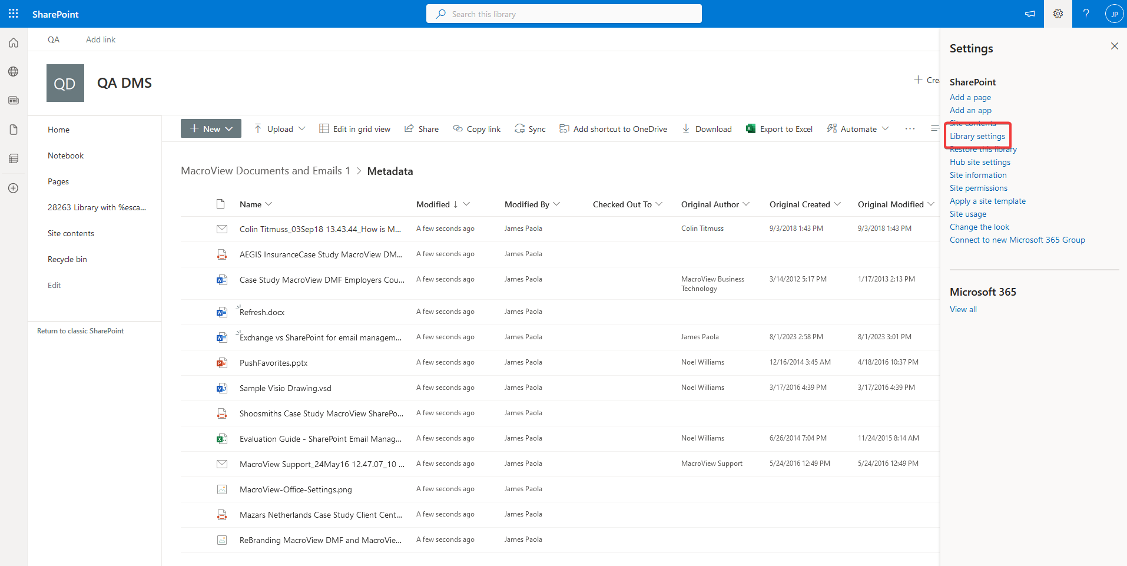Select Pages in left navigation
Image resolution: width=1127 pixels, height=566 pixels.
[x=58, y=181]
